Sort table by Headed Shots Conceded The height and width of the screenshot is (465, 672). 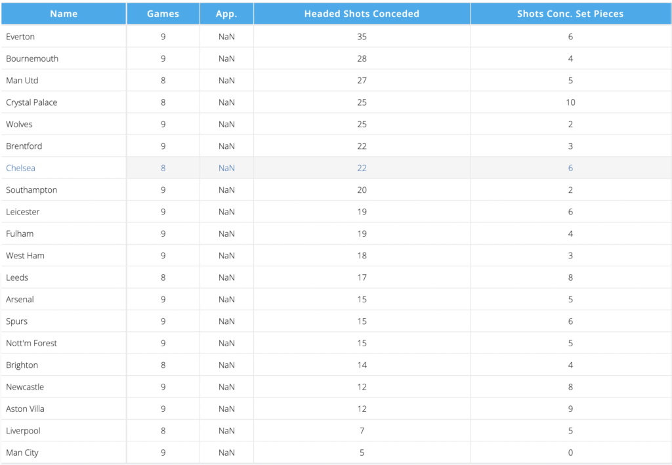tap(362, 14)
